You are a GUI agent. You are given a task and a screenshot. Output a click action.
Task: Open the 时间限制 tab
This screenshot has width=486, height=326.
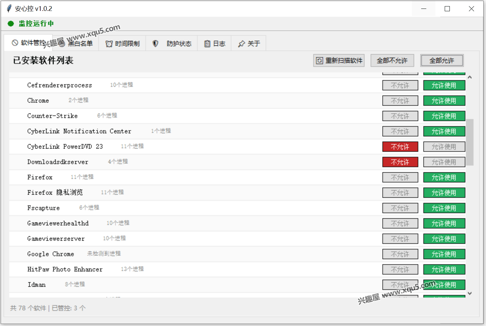[x=122, y=44]
